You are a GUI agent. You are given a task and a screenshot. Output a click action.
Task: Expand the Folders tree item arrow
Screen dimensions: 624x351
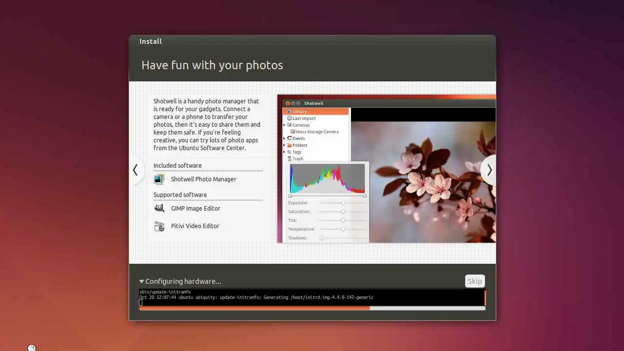point(285,145)
